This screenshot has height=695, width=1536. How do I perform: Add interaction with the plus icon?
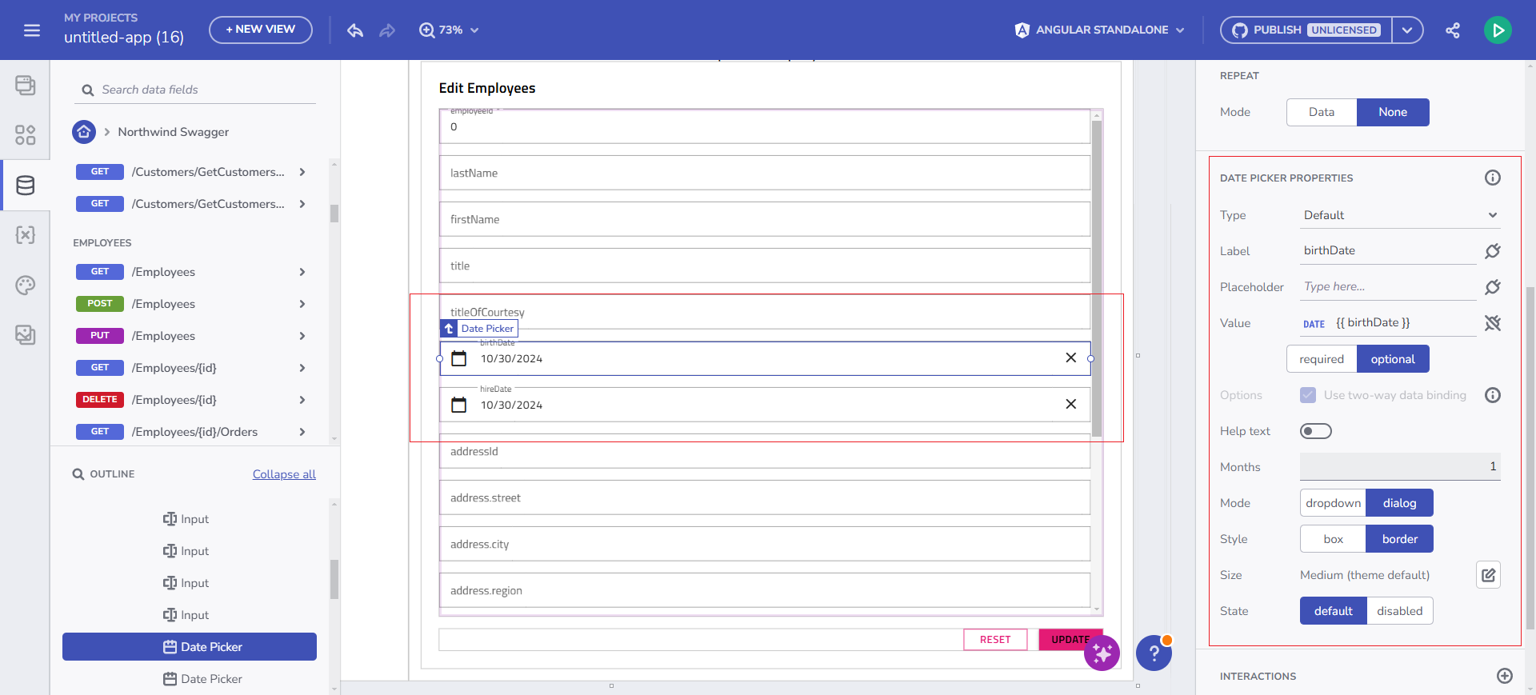tap(1504, 676)
